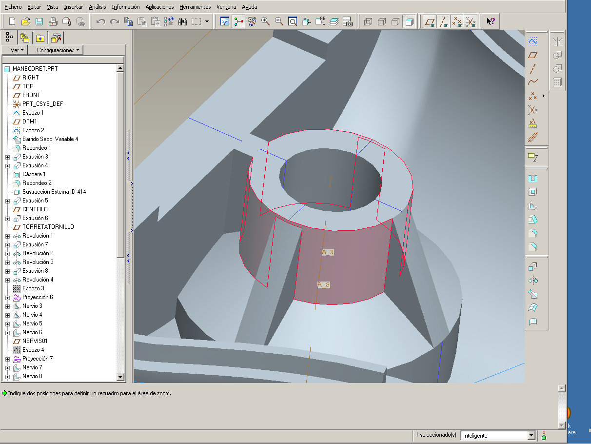The height and width of the screenshot is (444, 591).
Task: Click the context help arrow icon
Action: click(491, 21)
